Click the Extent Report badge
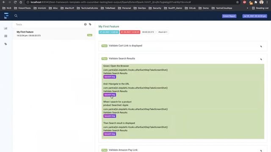Viewport: 271px width, 152px height. point(229,16)
